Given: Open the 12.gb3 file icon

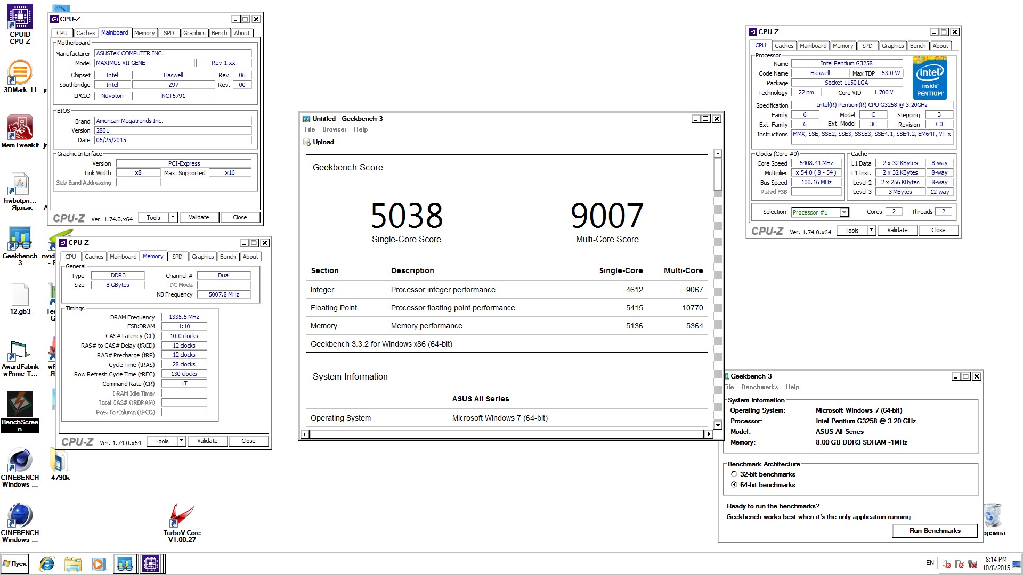Looking at the screenshot, I should coord(20,299).
